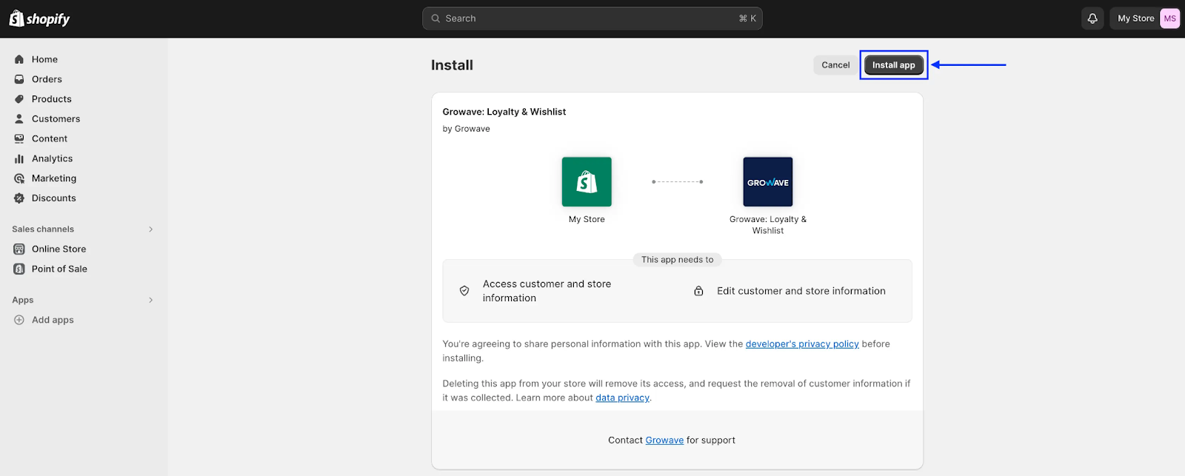Click the Content icon in sidebar
The height and width of the screenshot is (476, 1185).
point(19,138)
